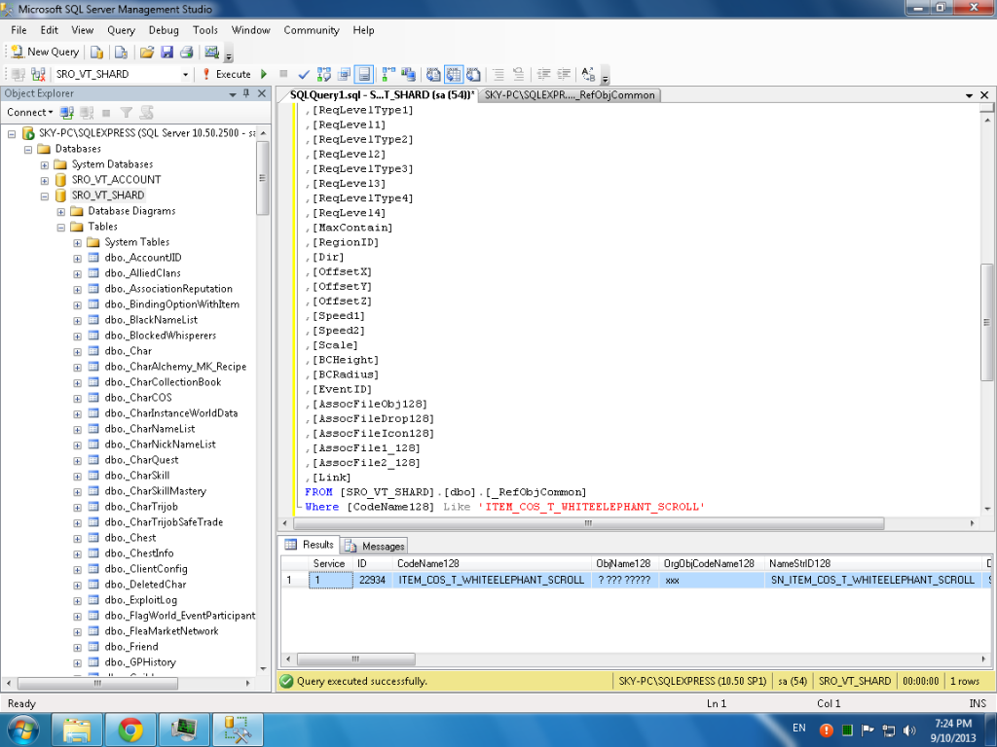The image size is (997, 747).
Task: Open the Community menu
Action: pyautogui.click(x=312, y=30)
